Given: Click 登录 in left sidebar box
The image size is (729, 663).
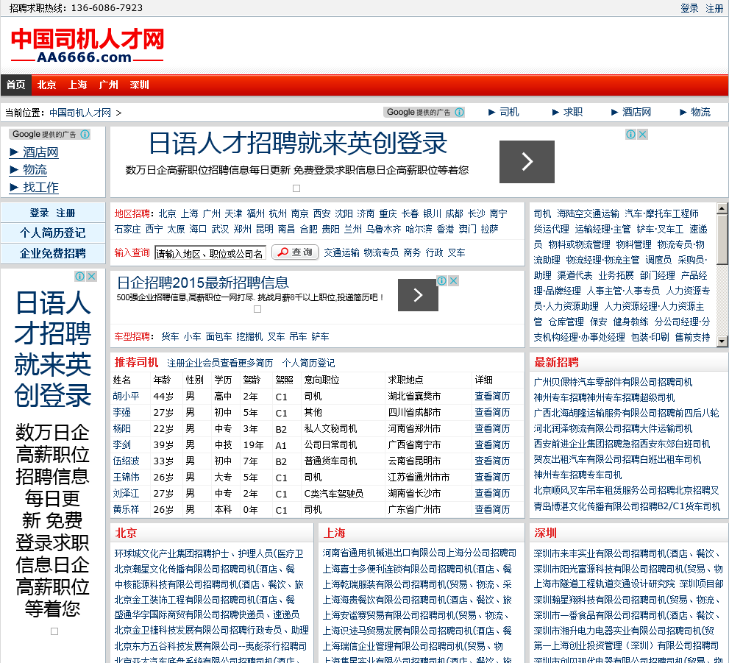Looking at the screenshot, I should click(x=39, y=213).
